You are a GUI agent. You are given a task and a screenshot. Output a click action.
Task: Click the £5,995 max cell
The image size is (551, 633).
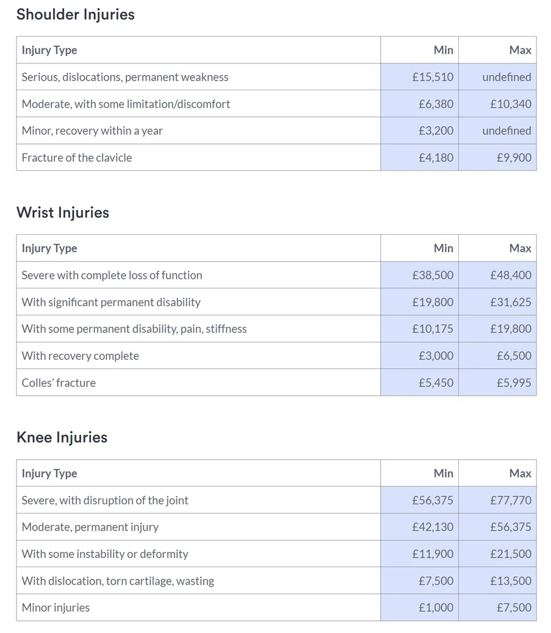click(x=514, y=383)
